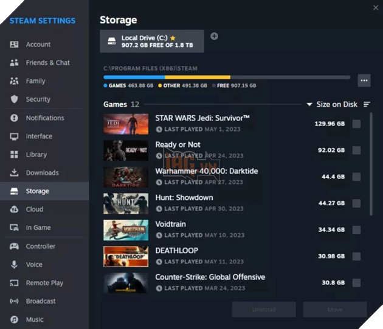Click the Notifications exclamation icon
The width and height of the screenshot is (383, 329).
pyautogui.click(x=14, y=118)
